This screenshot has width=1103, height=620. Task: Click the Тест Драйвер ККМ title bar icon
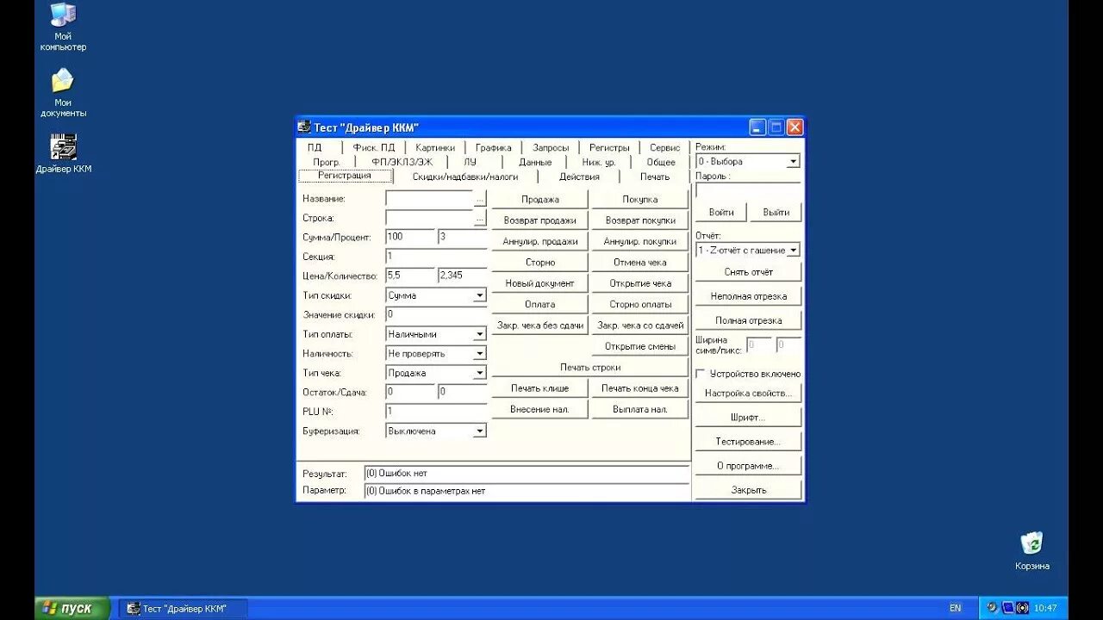click(x=304, y=127)
